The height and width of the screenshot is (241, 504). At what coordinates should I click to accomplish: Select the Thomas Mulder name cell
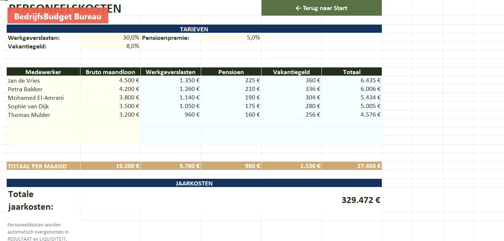(44, 115)
